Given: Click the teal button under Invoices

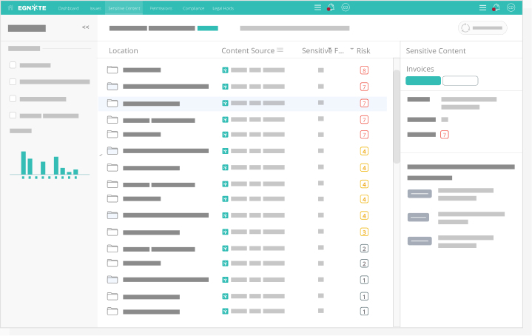Looking at the screenshot, I should point(423,81).
